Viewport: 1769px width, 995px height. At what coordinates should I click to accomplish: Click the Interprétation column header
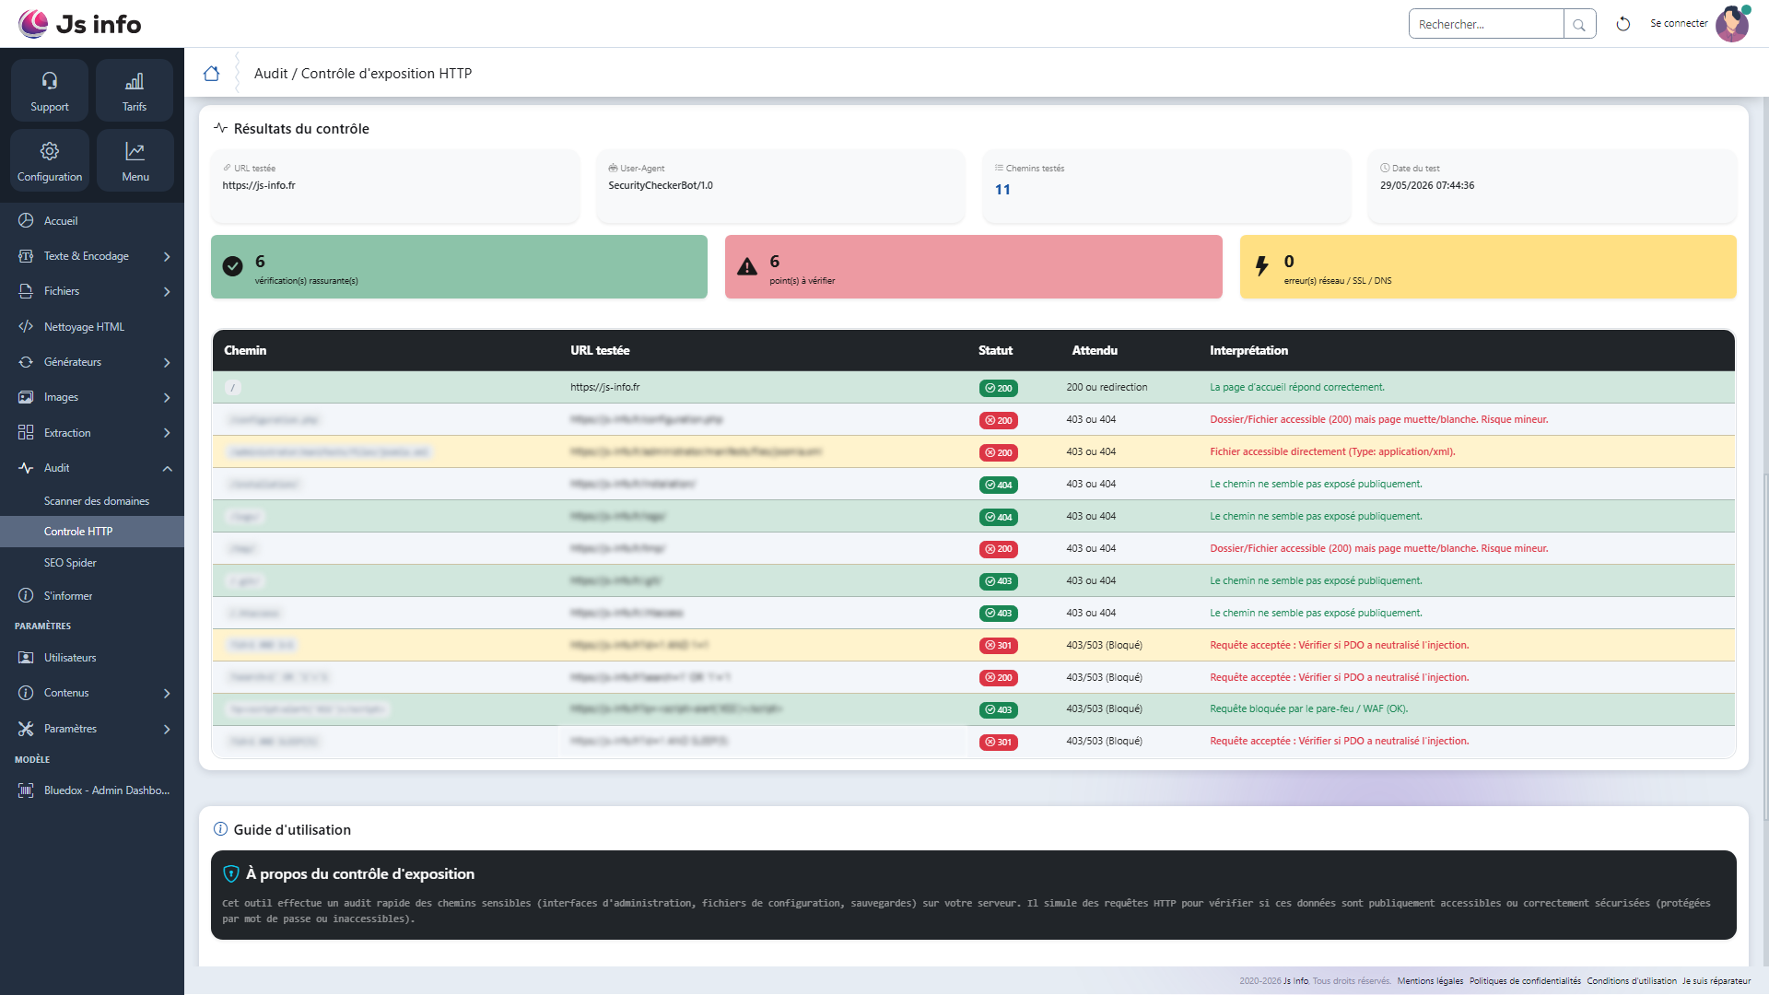[1248, 351]
